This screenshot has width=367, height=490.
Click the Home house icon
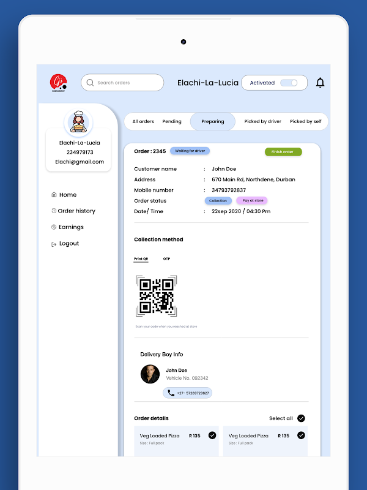pos(54,195)
